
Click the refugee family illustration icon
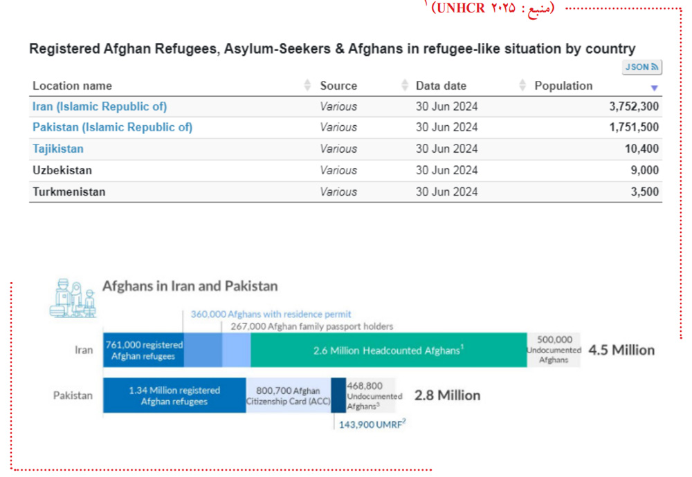pos(73,298)
